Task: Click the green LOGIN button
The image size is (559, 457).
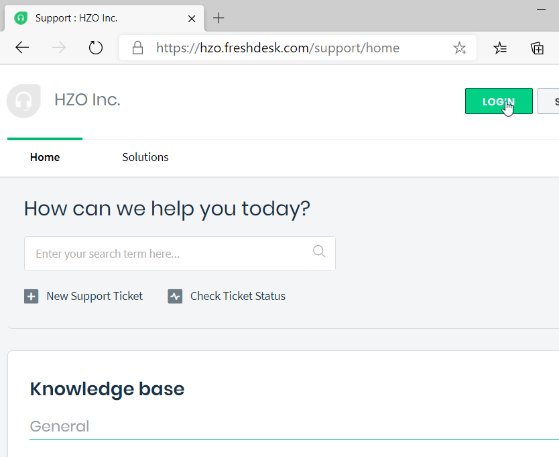Action: tap(499, 101)
